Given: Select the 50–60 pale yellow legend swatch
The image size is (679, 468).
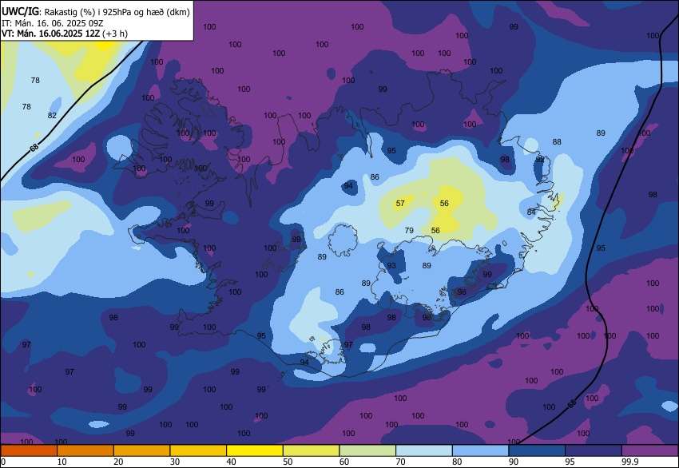Looking at the screenshot, I should click(311, 450).
